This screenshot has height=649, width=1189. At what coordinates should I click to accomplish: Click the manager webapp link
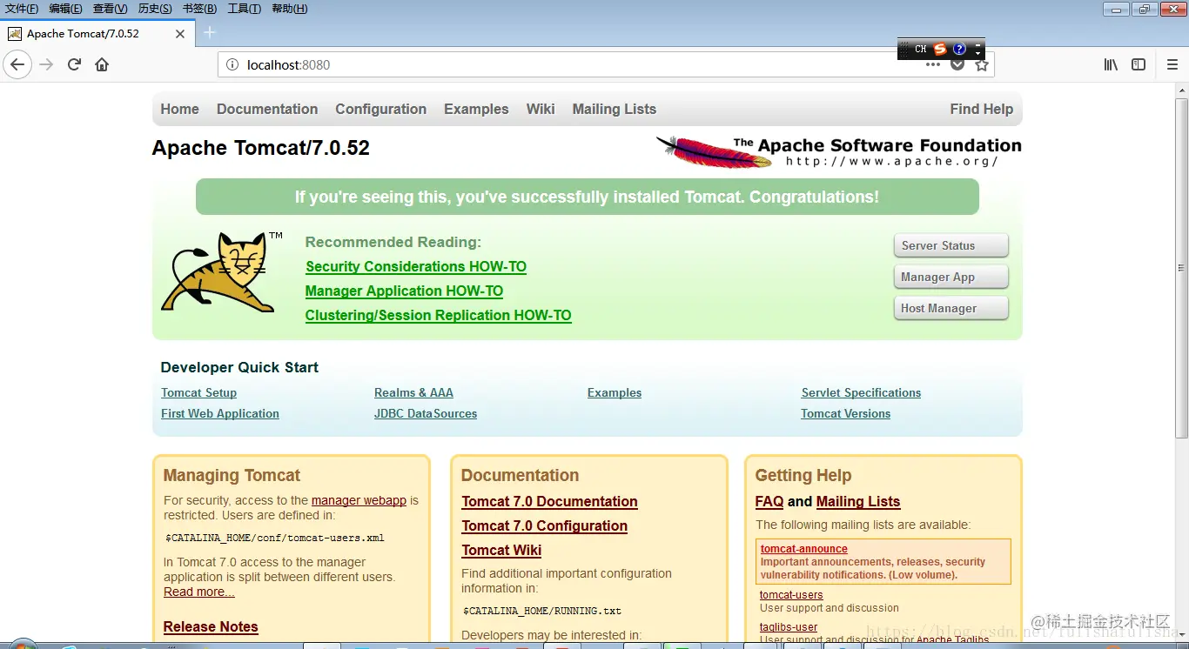click(359, 500)
